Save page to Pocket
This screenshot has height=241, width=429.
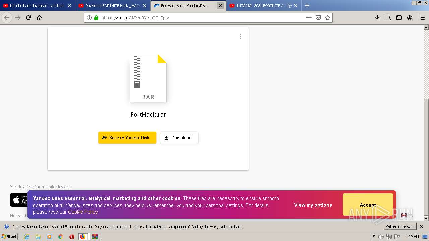tap(318, 18)
